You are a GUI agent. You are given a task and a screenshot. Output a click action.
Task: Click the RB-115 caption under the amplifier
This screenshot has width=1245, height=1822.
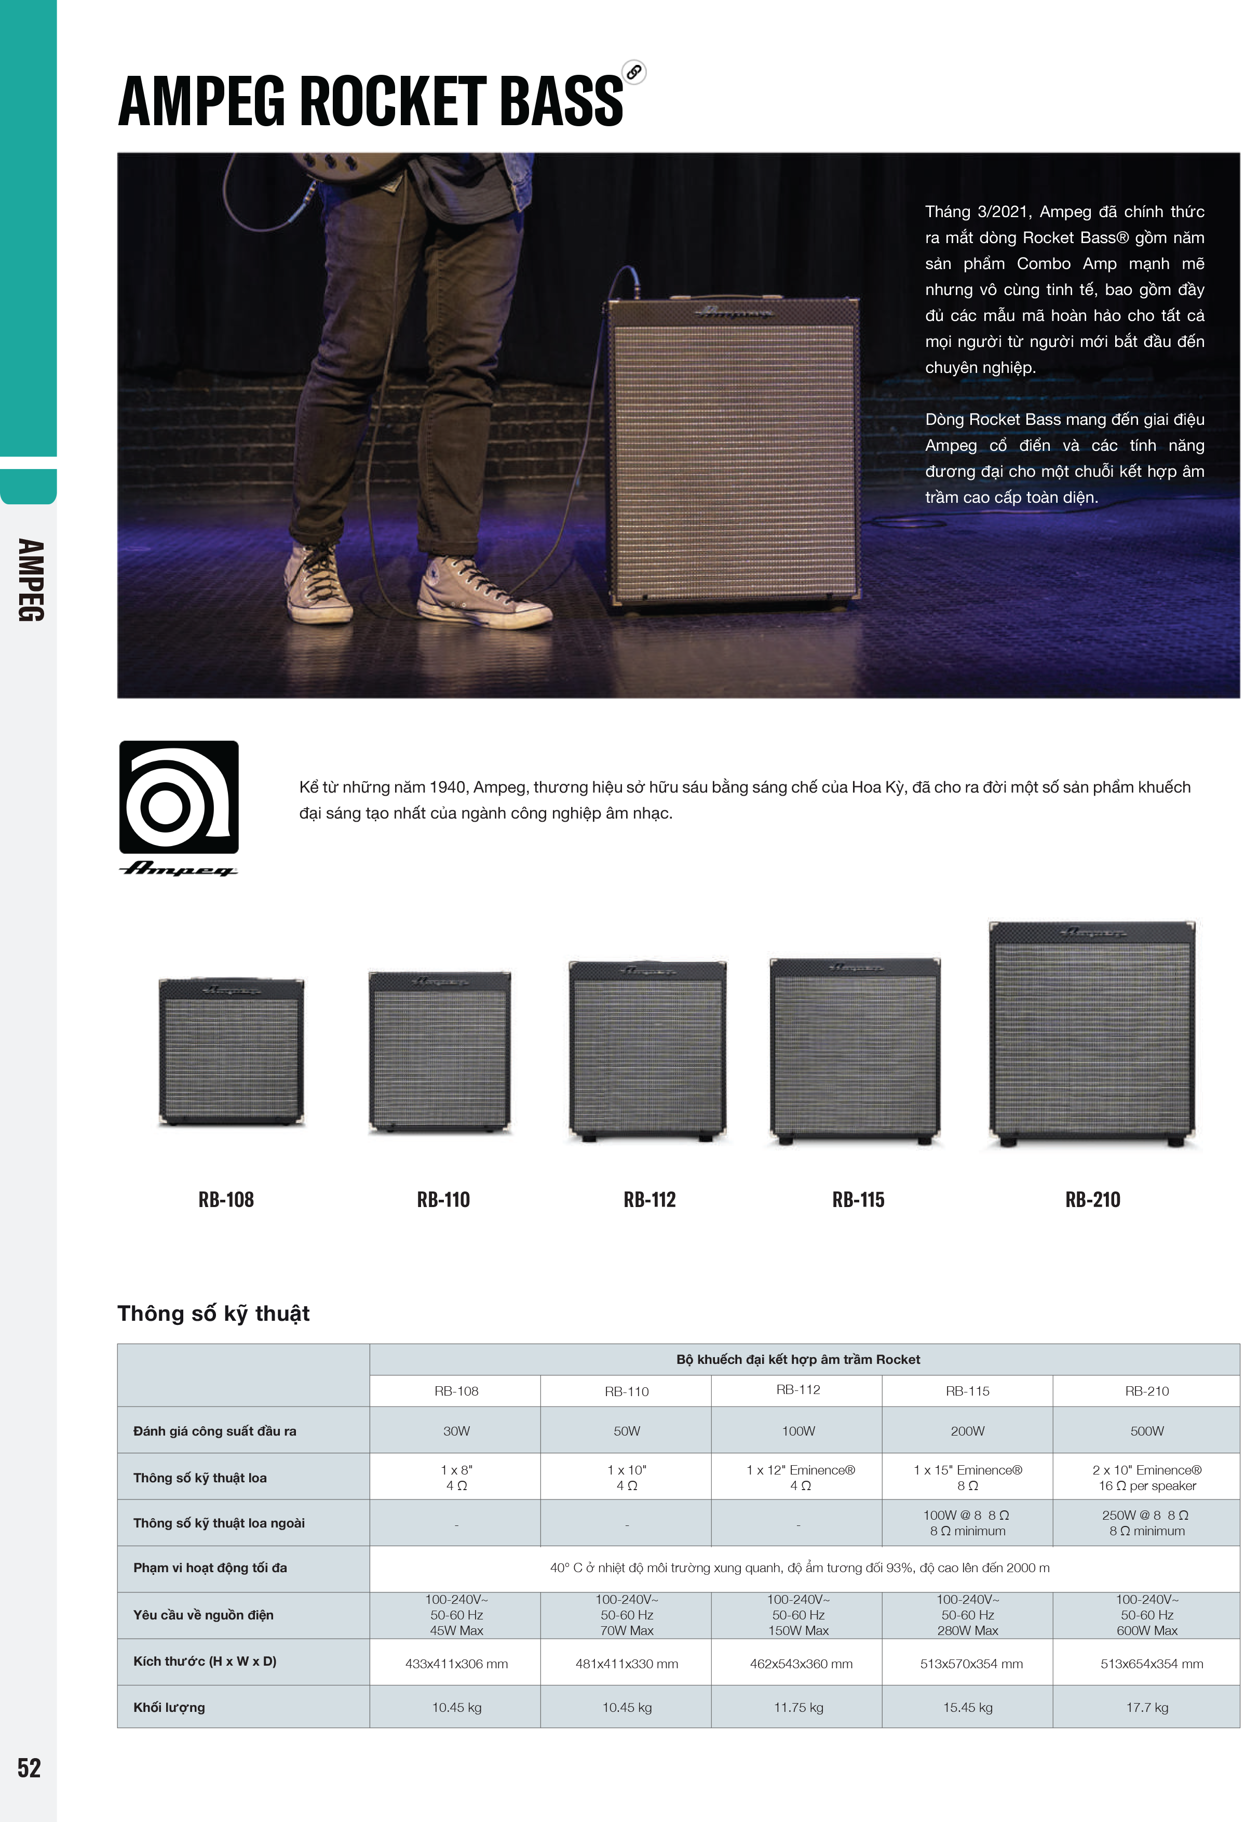coord(858,1199)
